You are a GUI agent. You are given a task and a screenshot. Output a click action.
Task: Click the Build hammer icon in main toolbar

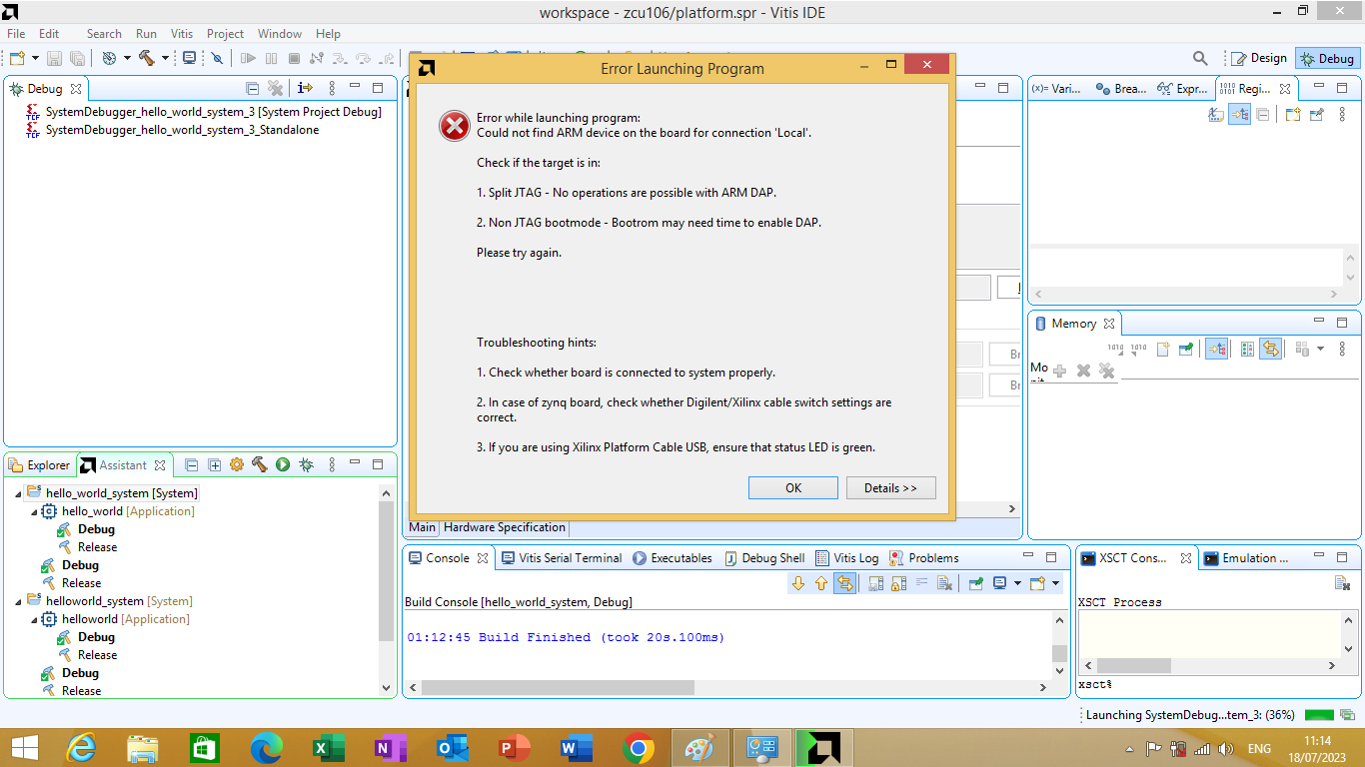click(x=147, y=59)
